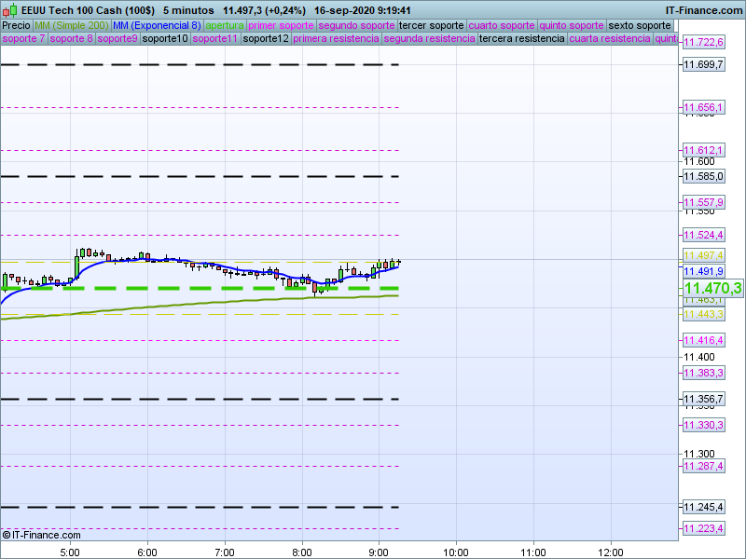The width and height of the screenshot is (746, 559).
Task: Toggle the segundo soporte label
Action: pyautogui.click(x=357, y=25)
